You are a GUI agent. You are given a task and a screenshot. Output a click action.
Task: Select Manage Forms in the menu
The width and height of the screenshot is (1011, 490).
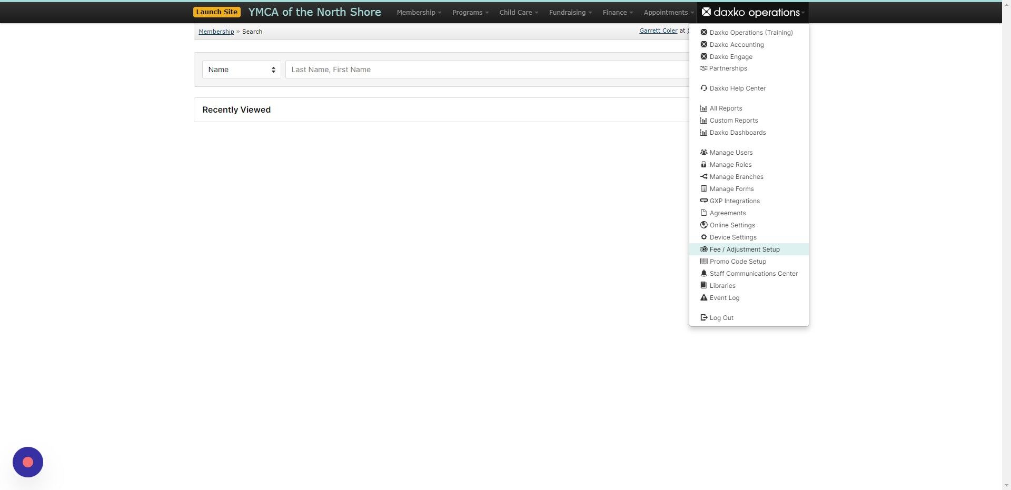(x=749, y=188)
